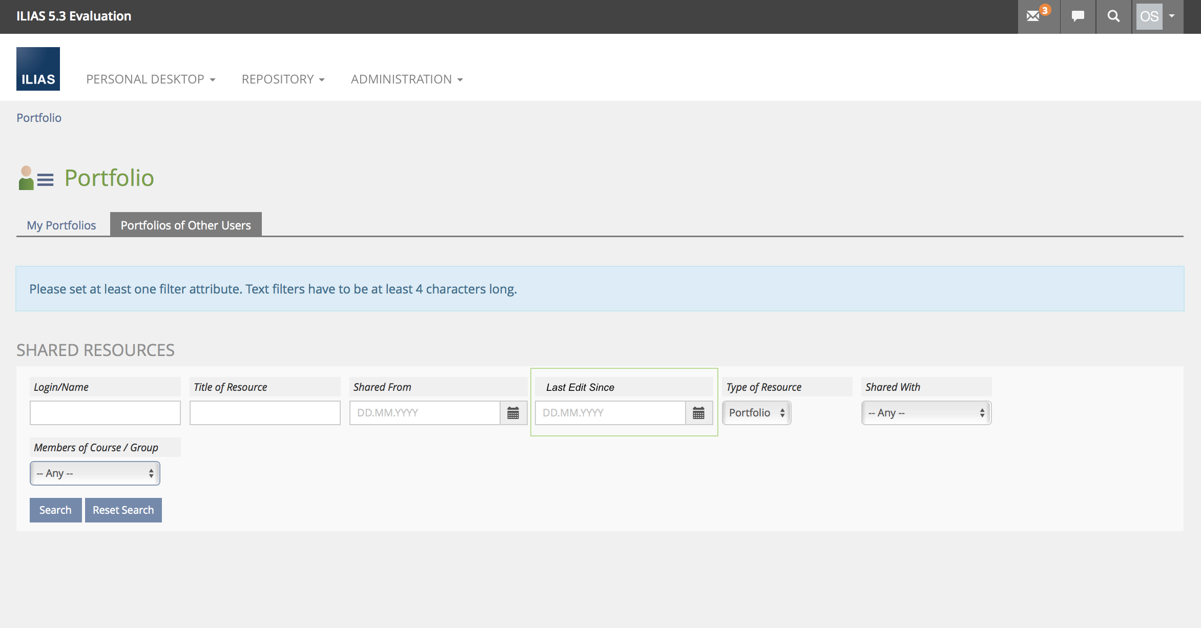Click the ILIAS logo
Image resolution: width=1201 pixels, height=628 pixels.
[x=38, y=69]
